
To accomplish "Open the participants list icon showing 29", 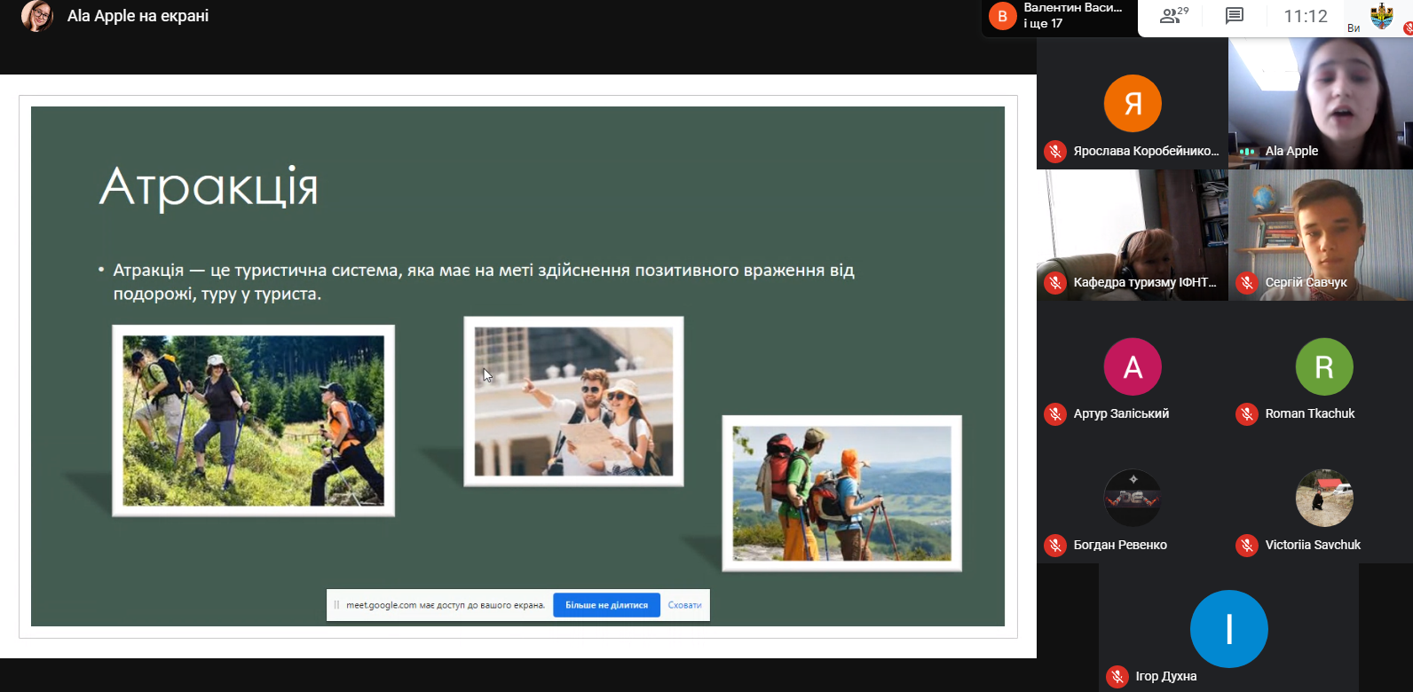I will 1173,16.
